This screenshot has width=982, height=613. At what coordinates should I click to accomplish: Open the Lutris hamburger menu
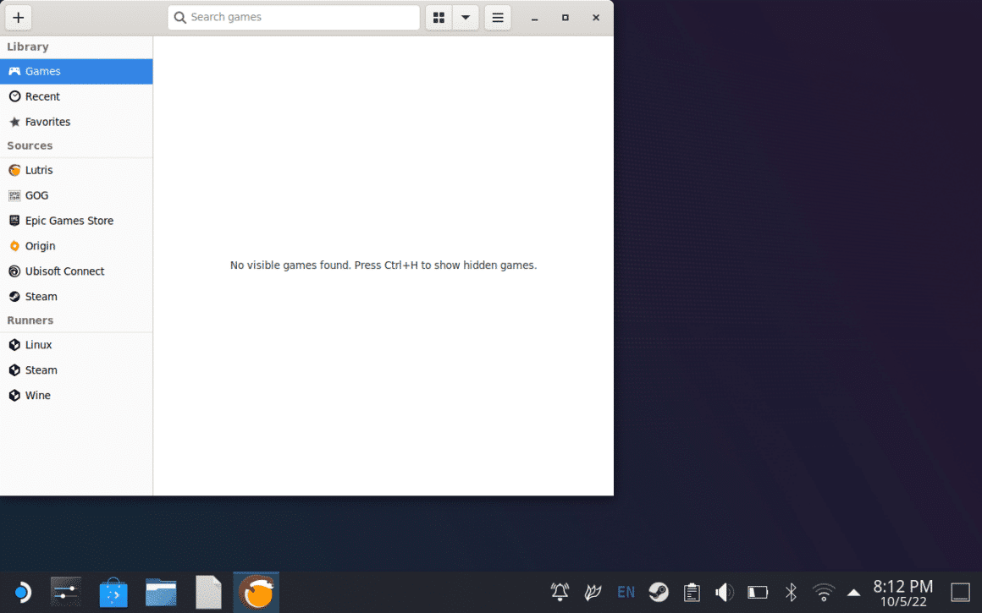pos(497,17)
